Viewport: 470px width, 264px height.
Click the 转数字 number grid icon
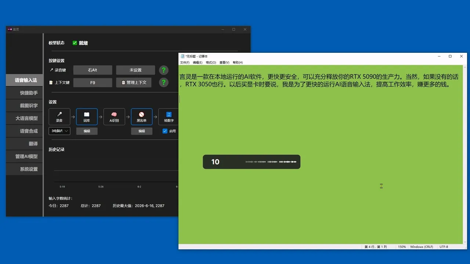169,114
